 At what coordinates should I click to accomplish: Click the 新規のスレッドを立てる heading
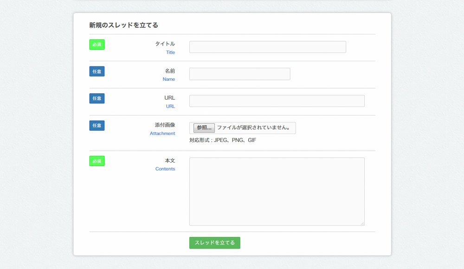123,25
